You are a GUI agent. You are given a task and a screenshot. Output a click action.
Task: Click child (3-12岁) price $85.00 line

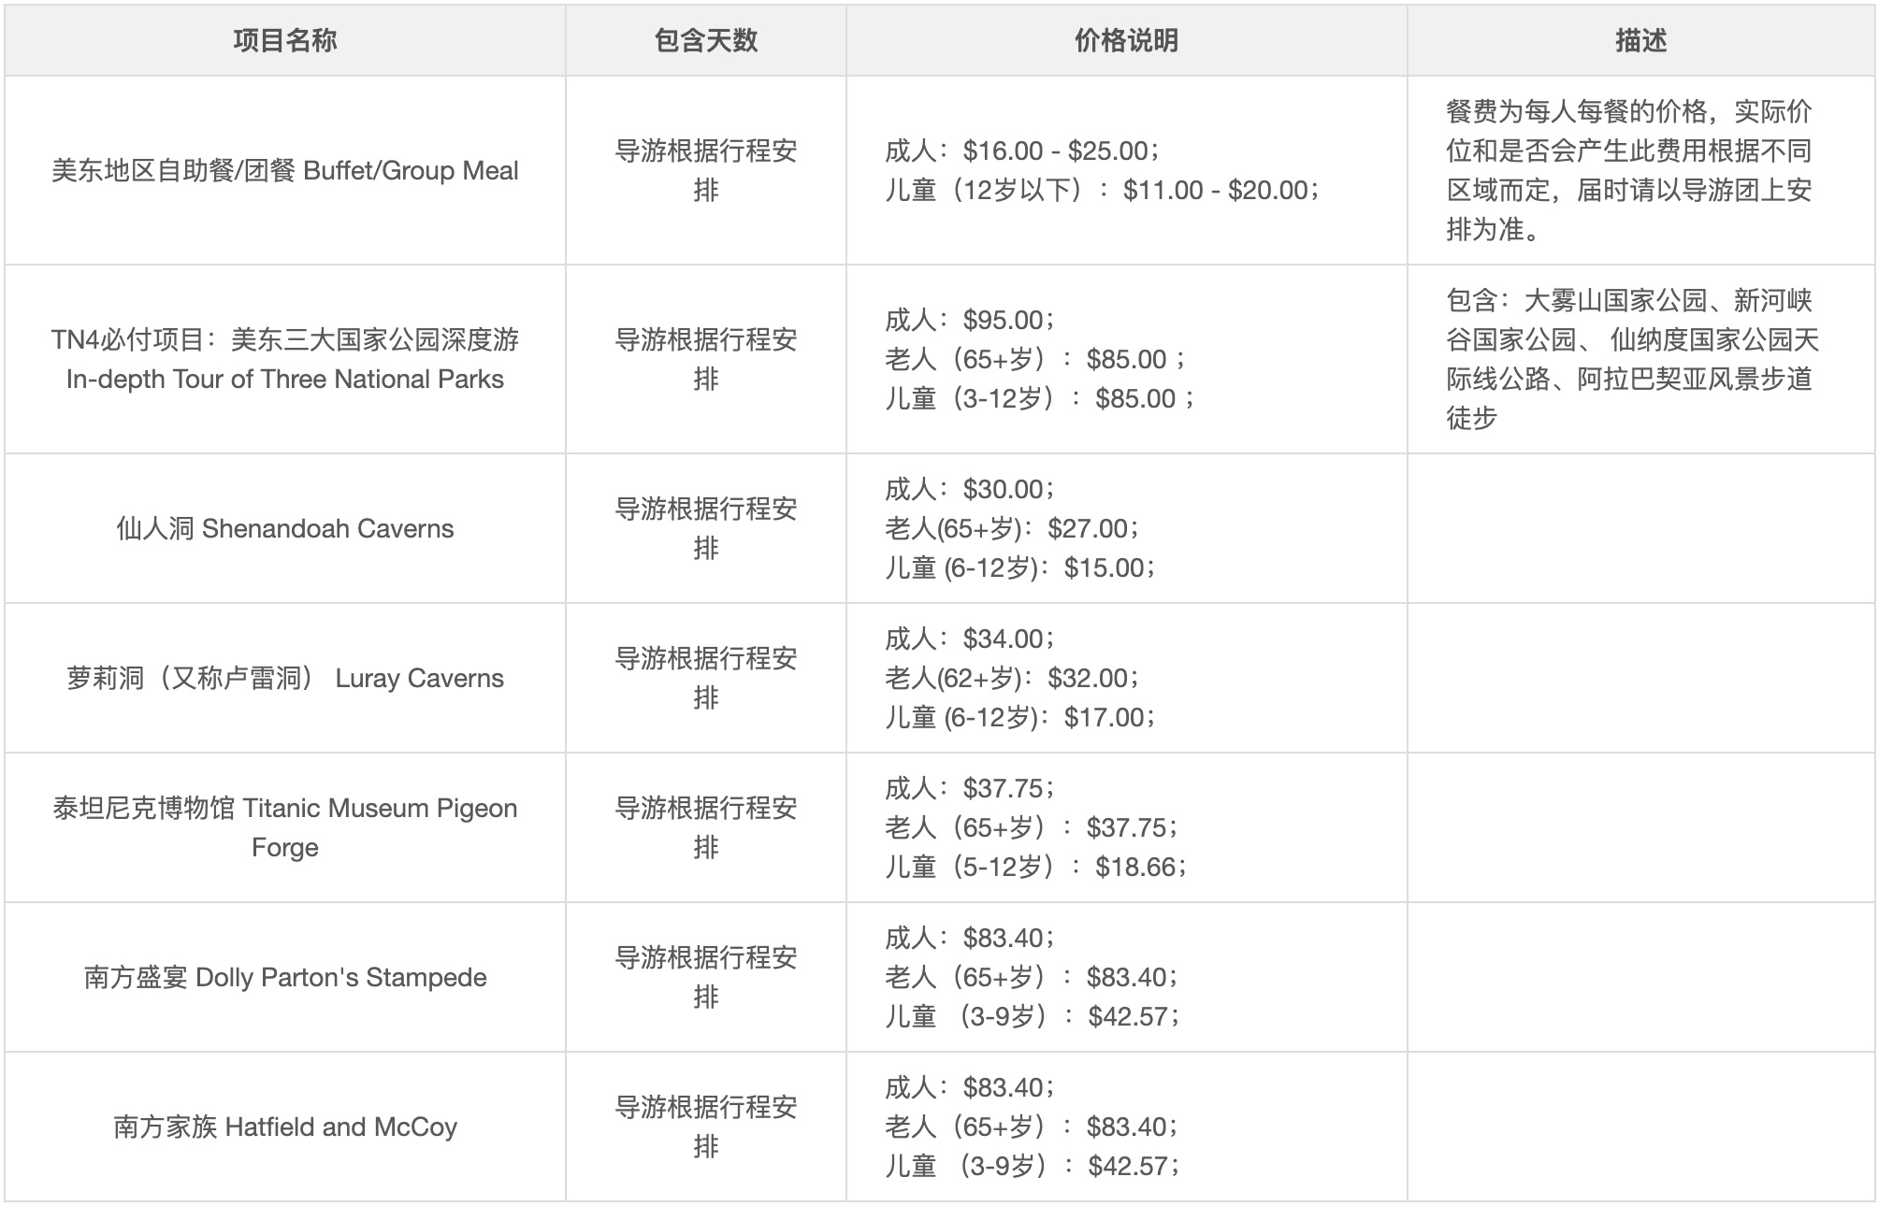tap(1040, 398)
